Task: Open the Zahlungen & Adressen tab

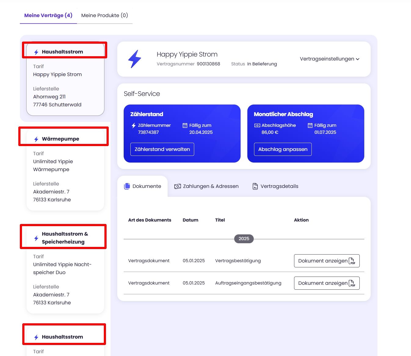Action: point(206,186)
